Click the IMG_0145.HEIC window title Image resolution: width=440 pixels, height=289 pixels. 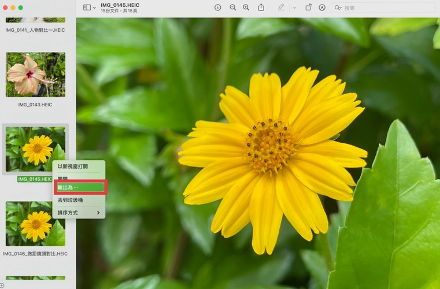(x=120, y=5)
